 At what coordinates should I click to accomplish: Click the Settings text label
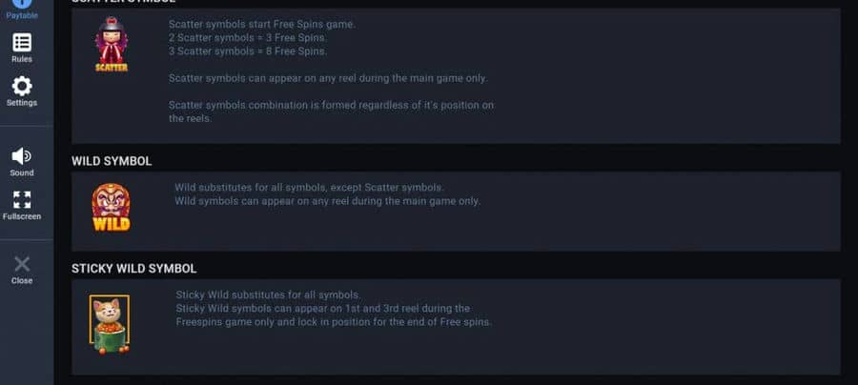[22, 103]
